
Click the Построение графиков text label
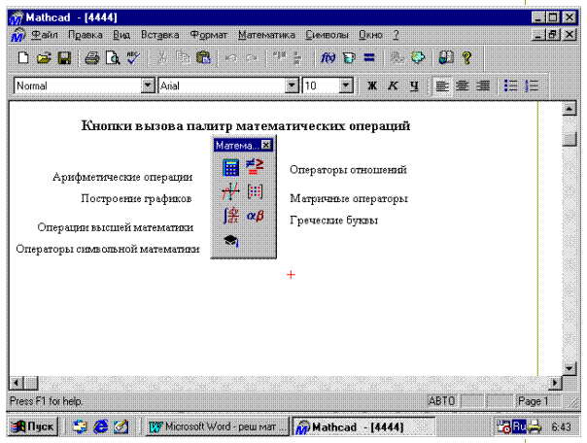pyautogui.click(x=136, y=198)
